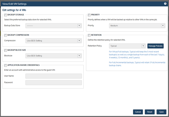Click the Save button
This screenshot has height=117, width=169.
(161, 112)
